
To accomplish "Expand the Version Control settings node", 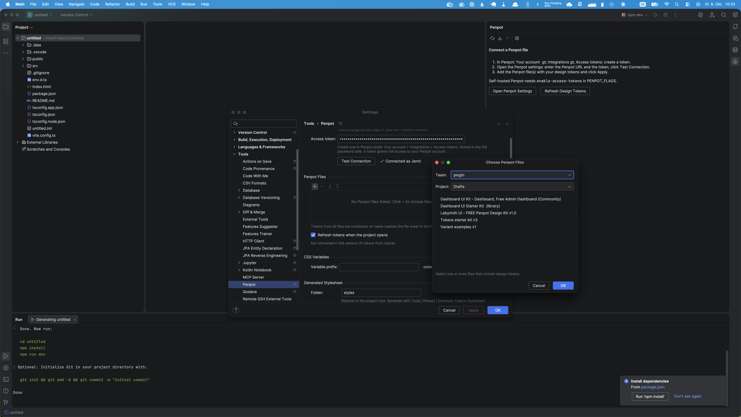I will 234,133.
